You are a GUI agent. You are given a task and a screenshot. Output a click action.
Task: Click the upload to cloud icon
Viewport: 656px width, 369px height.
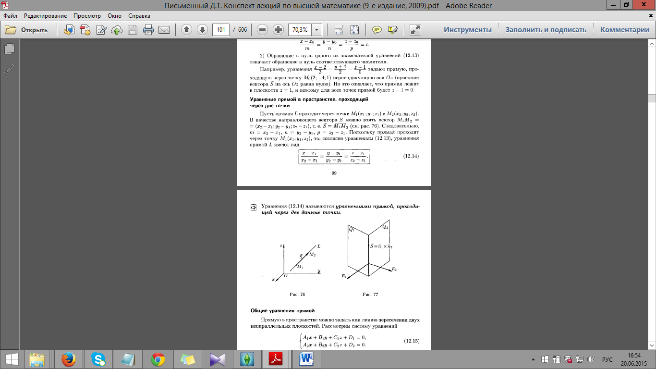pyautogui.click(x=117, y=30)
